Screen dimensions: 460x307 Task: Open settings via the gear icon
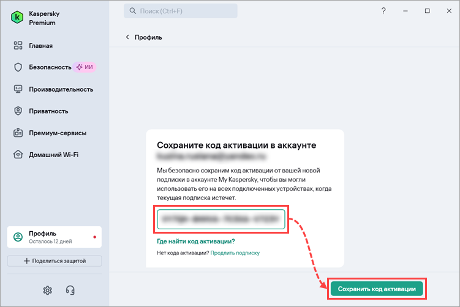[48, 290]
